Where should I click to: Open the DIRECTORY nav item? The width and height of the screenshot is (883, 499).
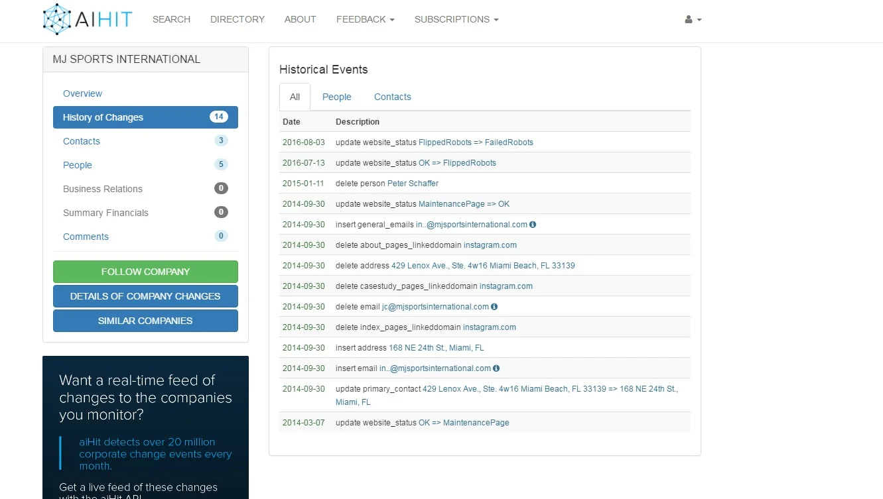(238, 19)
